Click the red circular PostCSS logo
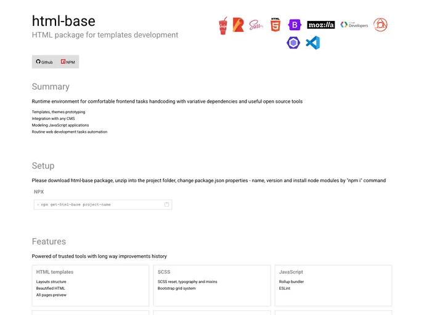 [381, 25]
